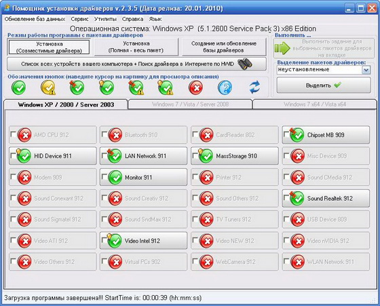The image size is (380, 306).
Task: Switch to Windows XP / 2000 / Server 2003 tab
Action: coord(66,104)
